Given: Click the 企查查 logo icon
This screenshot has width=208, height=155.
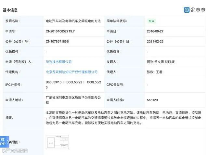Looking at the screenshot, I should tap(187, 10).
